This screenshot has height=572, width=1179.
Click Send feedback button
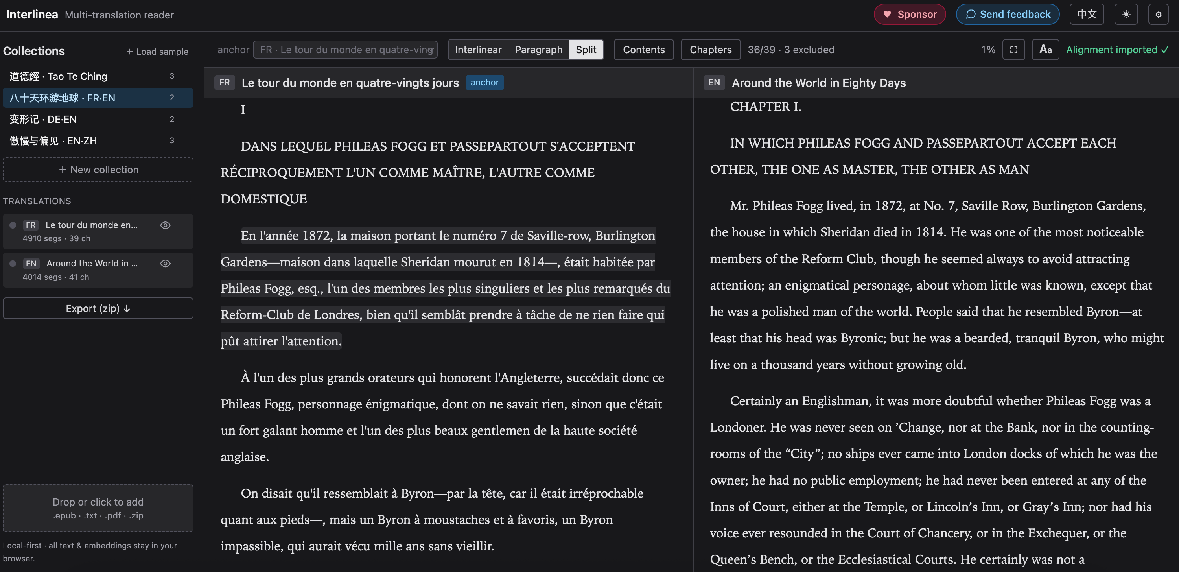click(1008, 14)
